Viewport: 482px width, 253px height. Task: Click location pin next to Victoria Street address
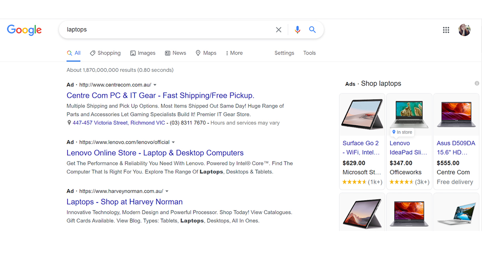[x=69, y=123]
